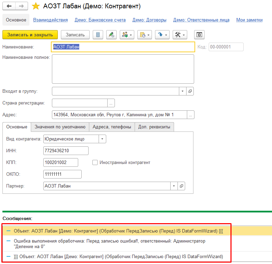The width and height of the screenshot is (272, 264).
Task: Click the Партнер input field
Action: pyautogui.click(x=107, y=186)
